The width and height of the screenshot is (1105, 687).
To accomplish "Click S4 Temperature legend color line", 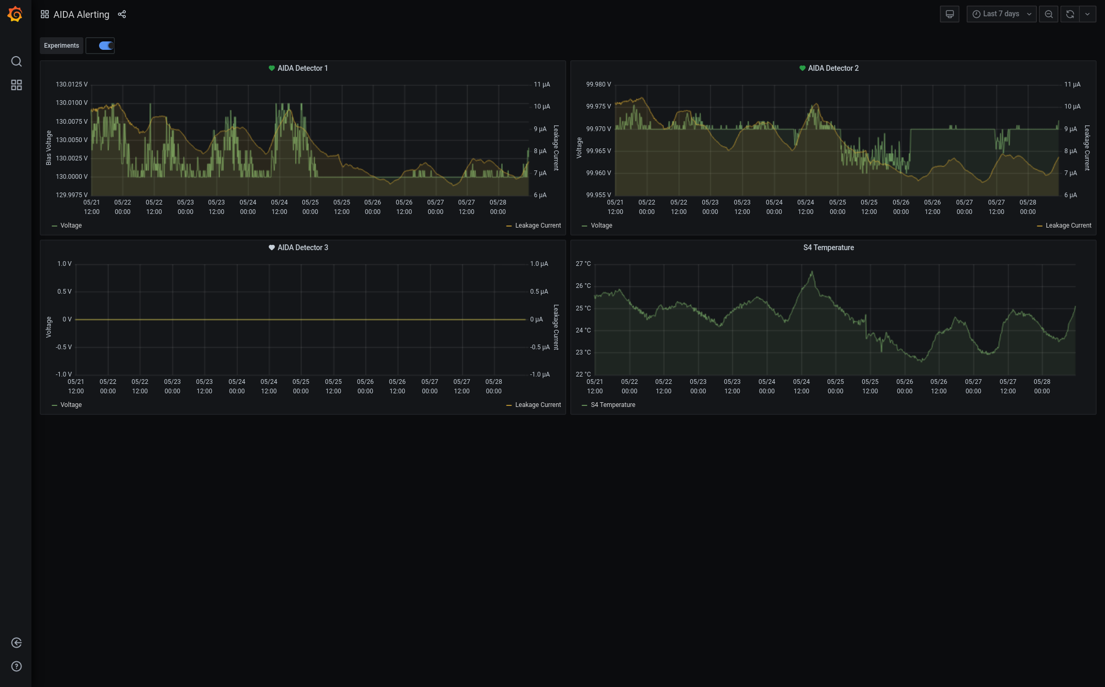I will point(584,405).
